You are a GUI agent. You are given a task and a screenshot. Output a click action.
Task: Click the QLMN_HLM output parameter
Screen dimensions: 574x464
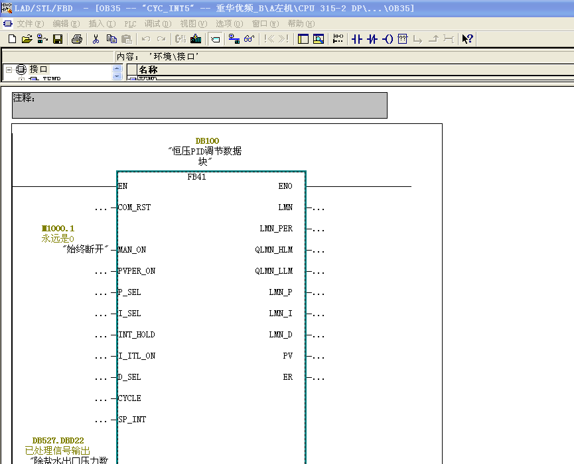point(274,250)
